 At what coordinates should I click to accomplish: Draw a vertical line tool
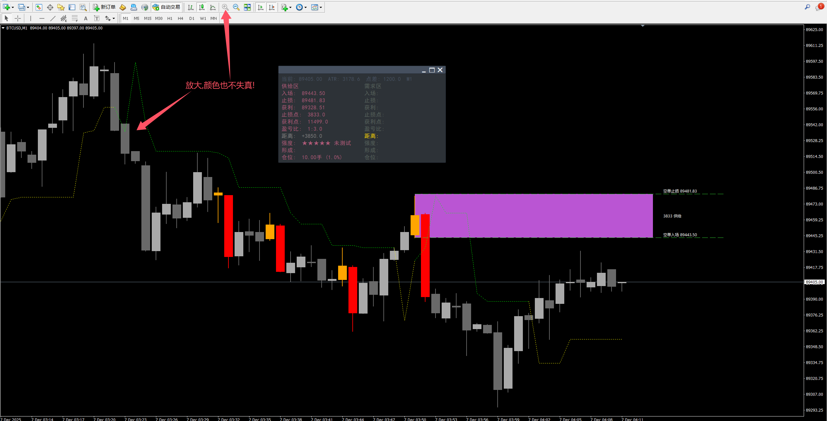point(31,18)
